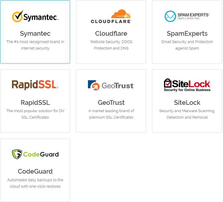This screenshot has height=202, width=223.
Task: Open the Cloudflare heading link
Action: point(111,33)
